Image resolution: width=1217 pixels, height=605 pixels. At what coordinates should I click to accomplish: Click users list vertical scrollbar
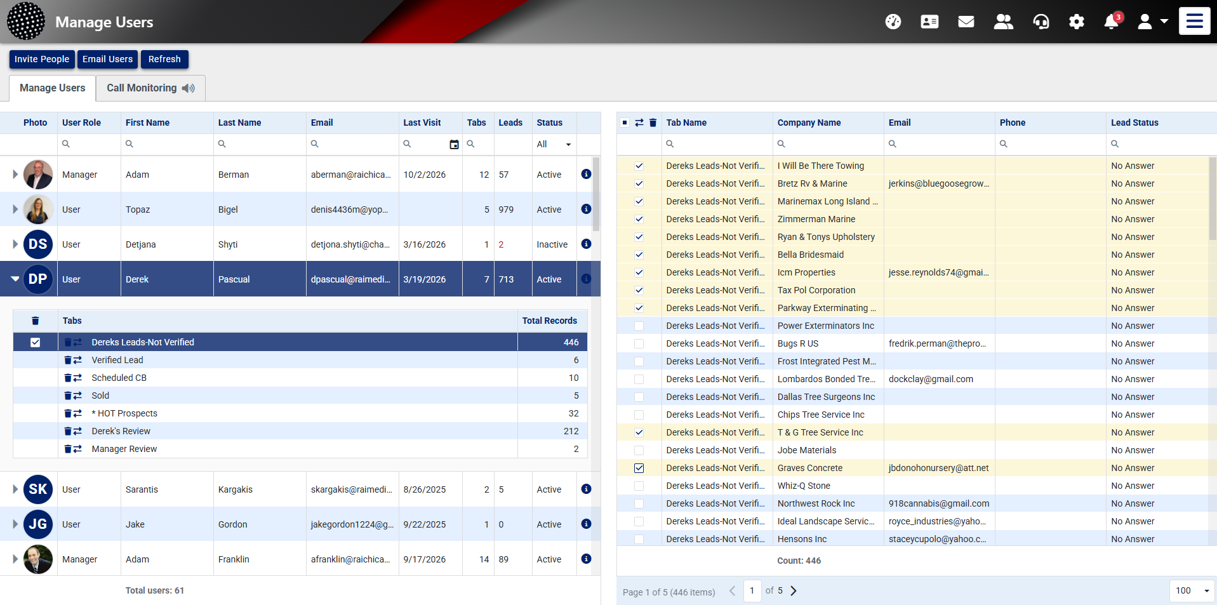point(596,194)
